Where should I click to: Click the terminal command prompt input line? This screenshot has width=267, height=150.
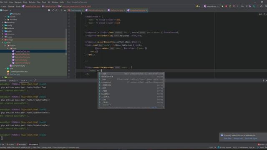click(133, 138)
